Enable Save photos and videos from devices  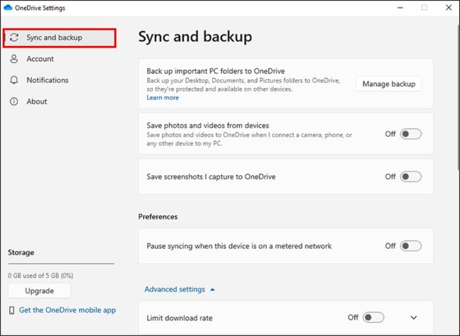pyautogui.click(x=410, y=134)
